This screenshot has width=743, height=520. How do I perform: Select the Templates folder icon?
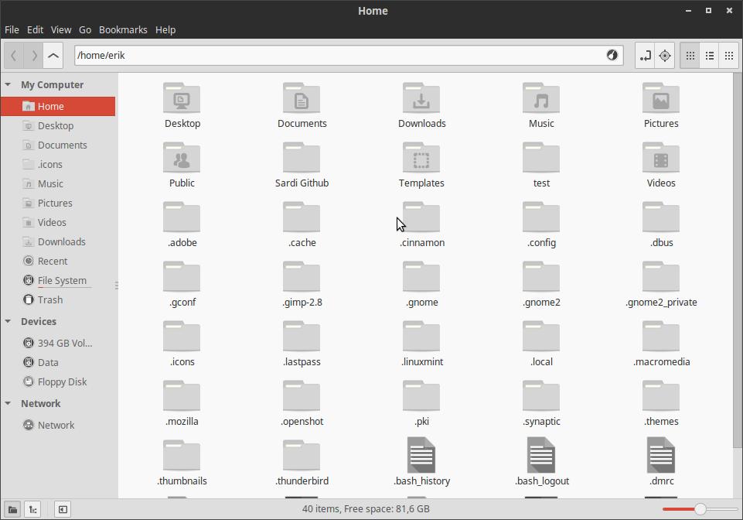pyautogui.click(x=421, y=158)
